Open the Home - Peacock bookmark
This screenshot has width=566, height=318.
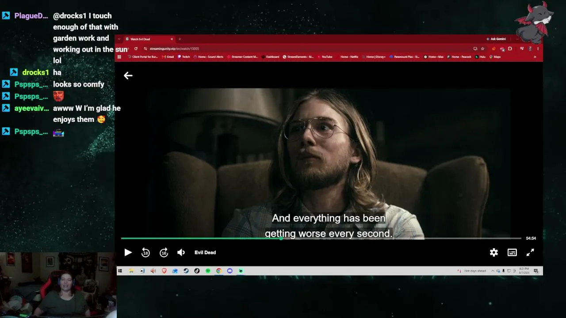pos(459,57)
